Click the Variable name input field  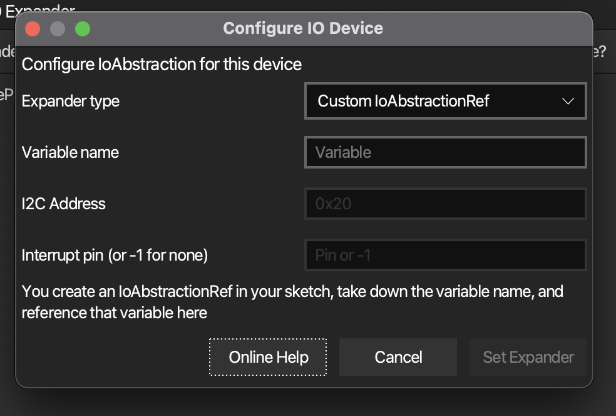click(444, 152)
